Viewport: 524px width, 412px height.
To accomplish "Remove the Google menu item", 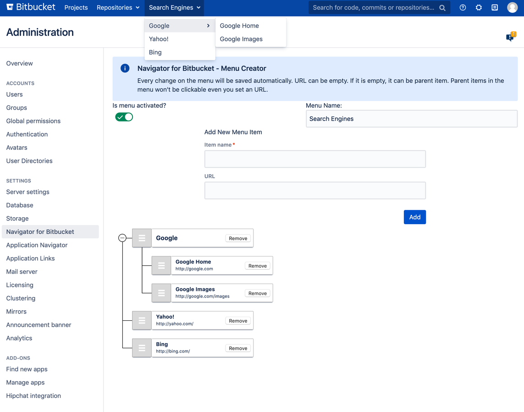I will click(238, 238).
